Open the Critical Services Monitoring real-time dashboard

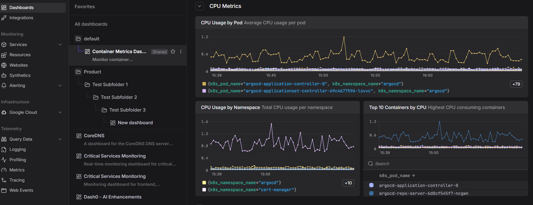(x=115, y=156)
